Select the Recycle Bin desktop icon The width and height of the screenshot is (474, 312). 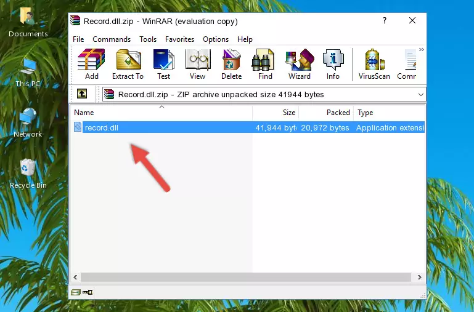[x=28, y=174]
